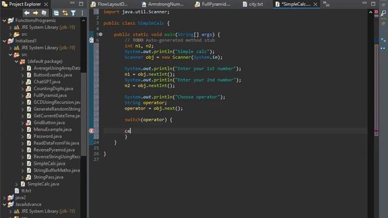388x218 pixels.
Task: Open the View Menu three-dots button
Action: click(82, 13)
